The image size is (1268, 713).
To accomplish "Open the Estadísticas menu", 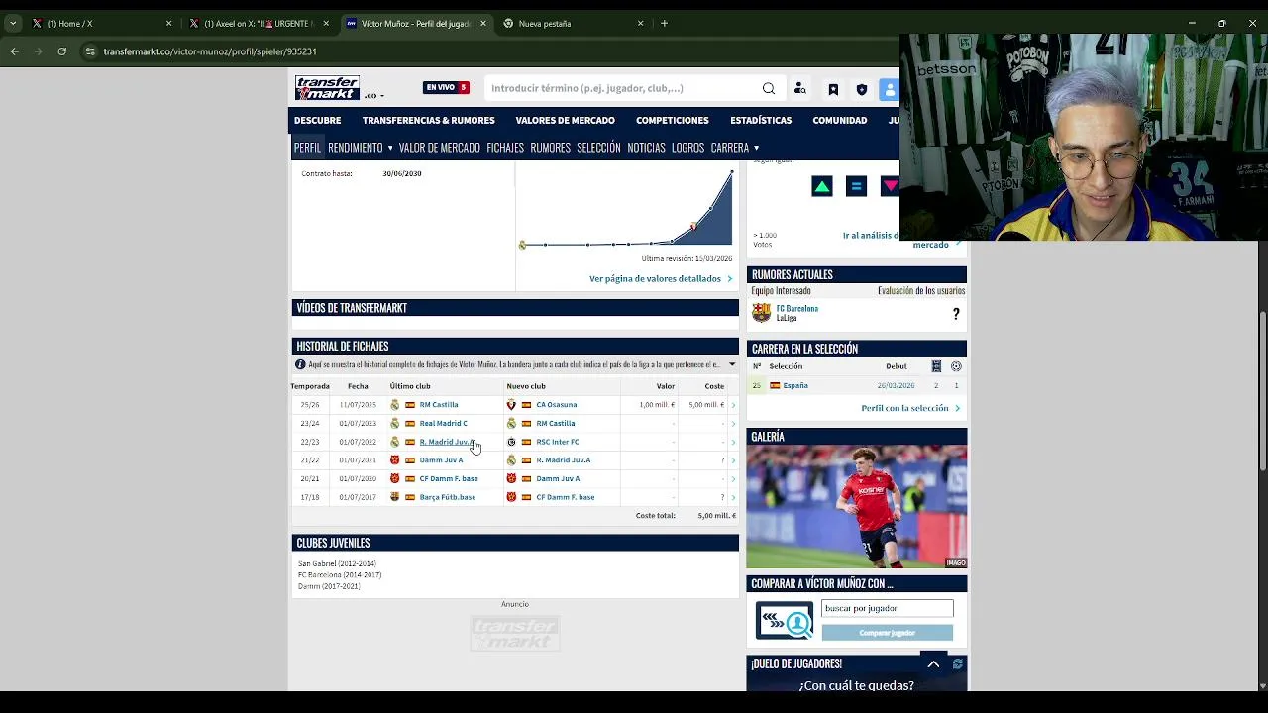I will coord(761,120).
